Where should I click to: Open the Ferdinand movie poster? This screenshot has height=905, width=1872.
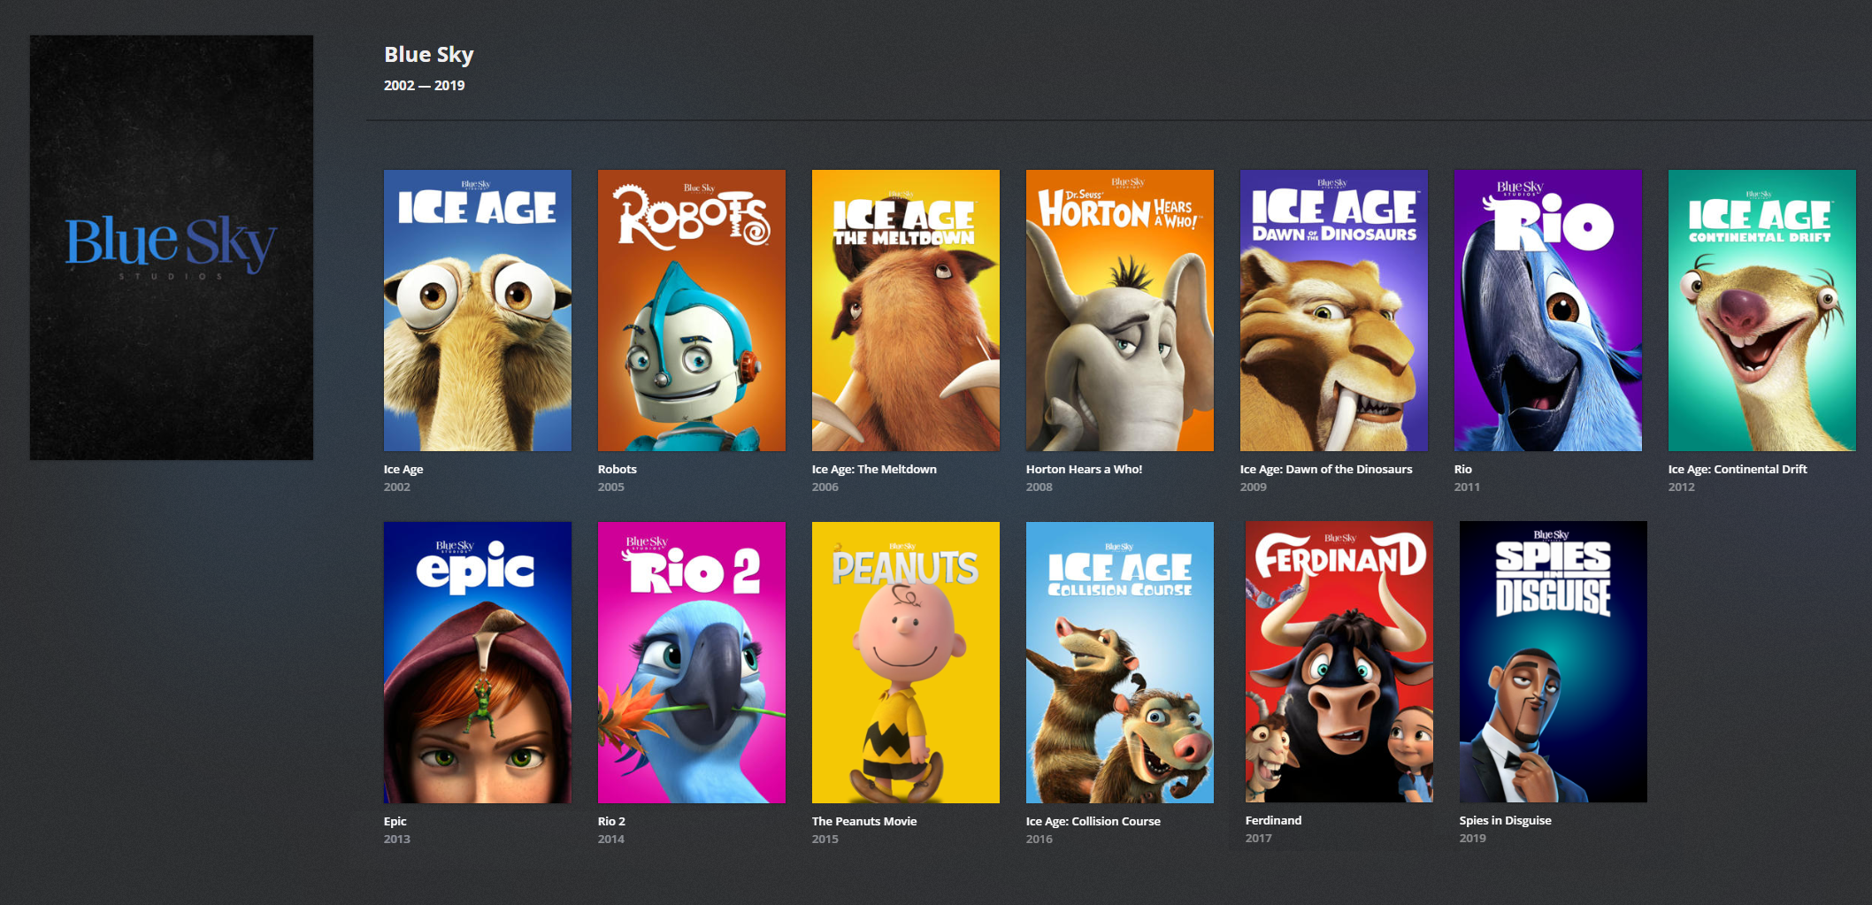(x=1339, y=662)
